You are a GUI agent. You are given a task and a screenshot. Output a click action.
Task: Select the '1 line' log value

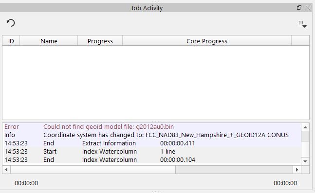click(x=168, y=152)
